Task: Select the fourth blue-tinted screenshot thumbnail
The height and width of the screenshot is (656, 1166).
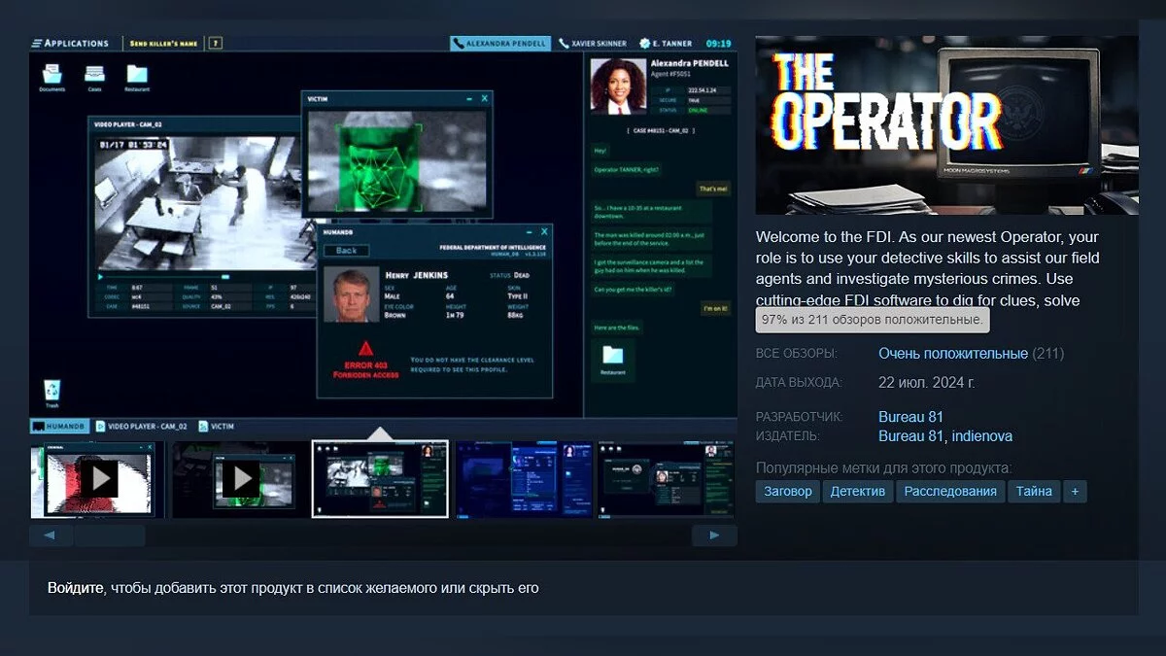Action: pos(523,478)
